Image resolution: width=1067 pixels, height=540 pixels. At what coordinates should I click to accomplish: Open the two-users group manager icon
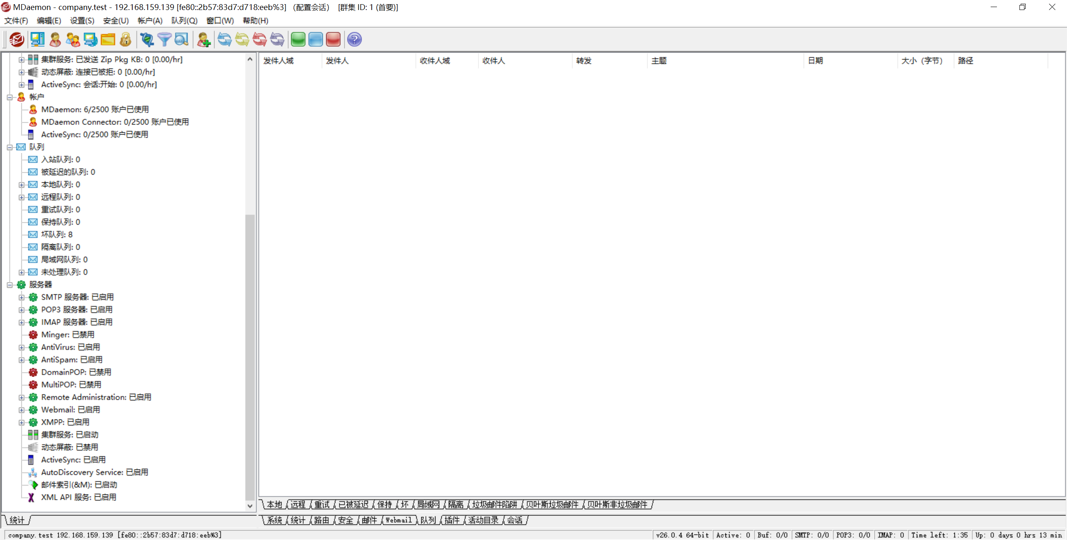pyautogui.click(x=73, y=40)
